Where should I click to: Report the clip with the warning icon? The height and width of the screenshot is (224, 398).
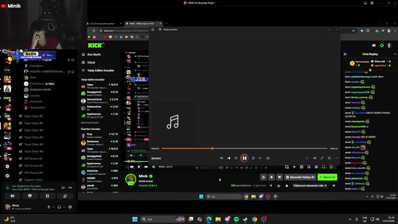[x=287, y=186]
